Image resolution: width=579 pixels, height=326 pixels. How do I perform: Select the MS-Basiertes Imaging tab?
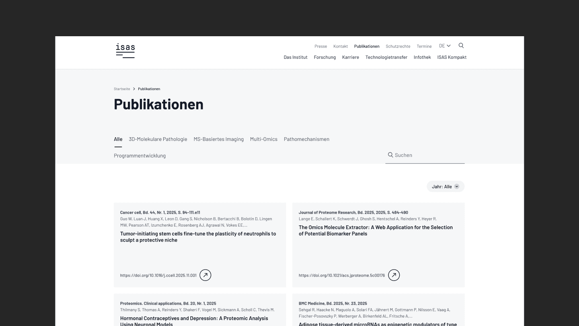pyautogui.click(x=219, y=139)
